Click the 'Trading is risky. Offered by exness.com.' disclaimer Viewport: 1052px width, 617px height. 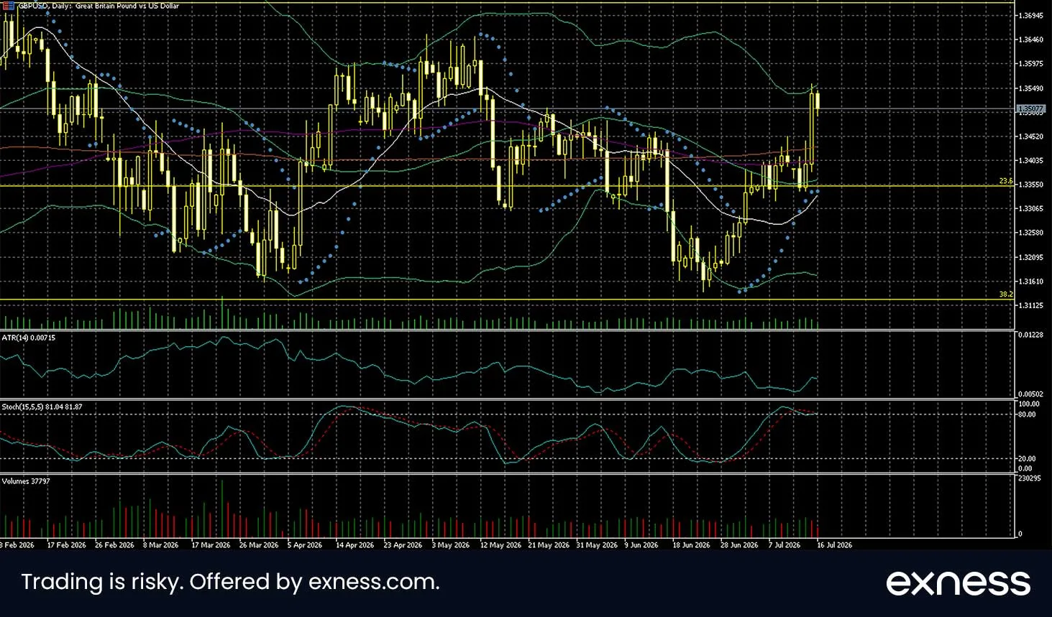pyautogui.click(x=230, y=582)
